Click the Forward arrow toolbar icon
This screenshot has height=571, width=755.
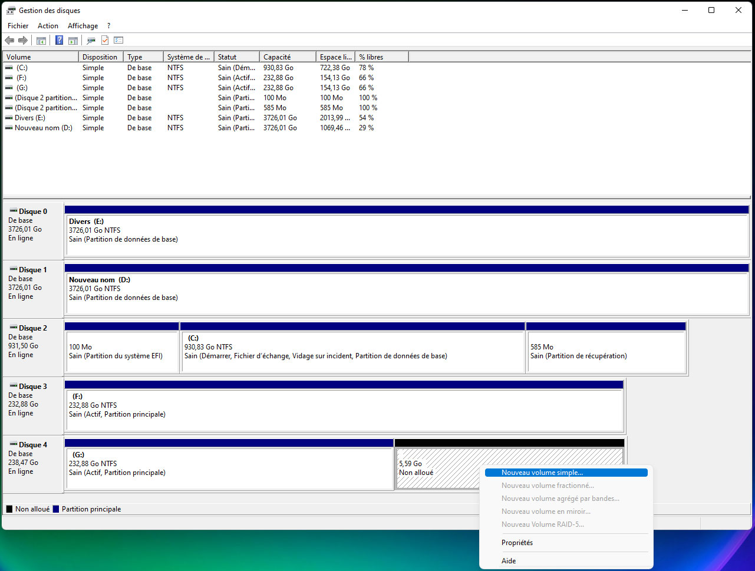click(x=23, y=40)
